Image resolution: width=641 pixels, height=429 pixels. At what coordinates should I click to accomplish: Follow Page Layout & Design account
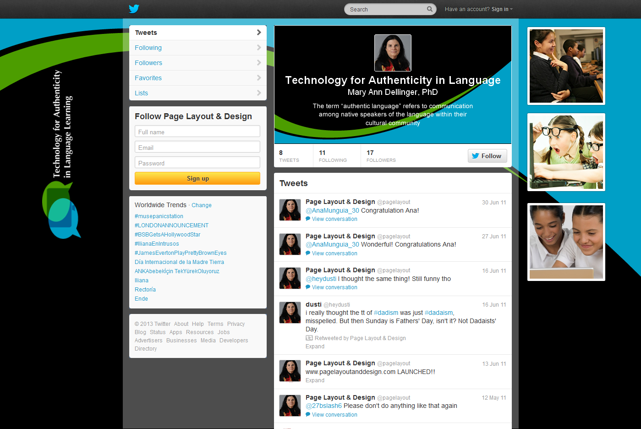pos(487,156)
